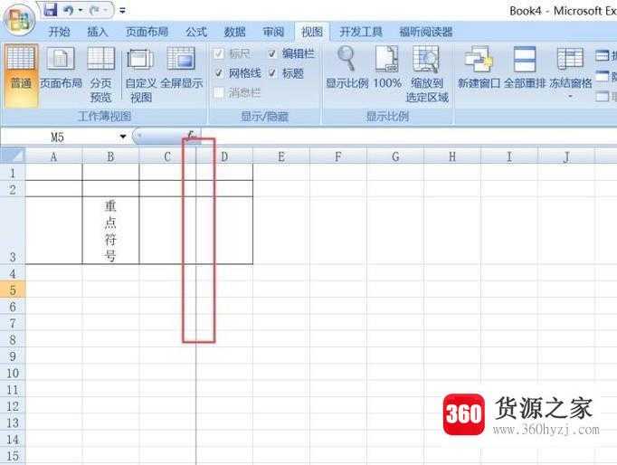Screen dimensions: 617x465
Task: Switch to Normal (普通) view
Action: (21, 75)
